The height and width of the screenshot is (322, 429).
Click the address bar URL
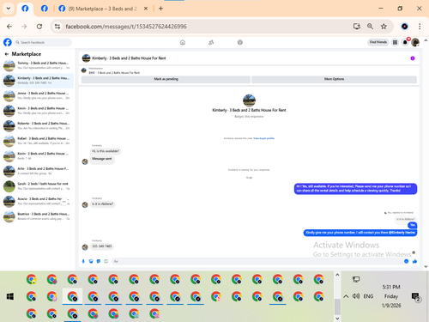(x=126, y=27)
